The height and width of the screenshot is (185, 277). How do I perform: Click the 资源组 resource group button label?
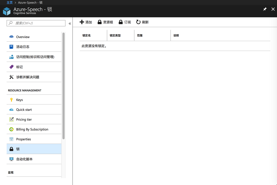click(108, 22)
